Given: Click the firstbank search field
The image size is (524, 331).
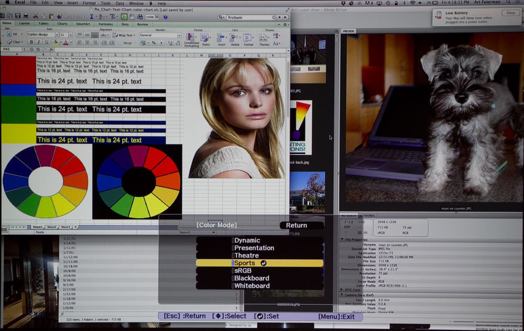Looking at the screenshot, I should click(249, 17).
